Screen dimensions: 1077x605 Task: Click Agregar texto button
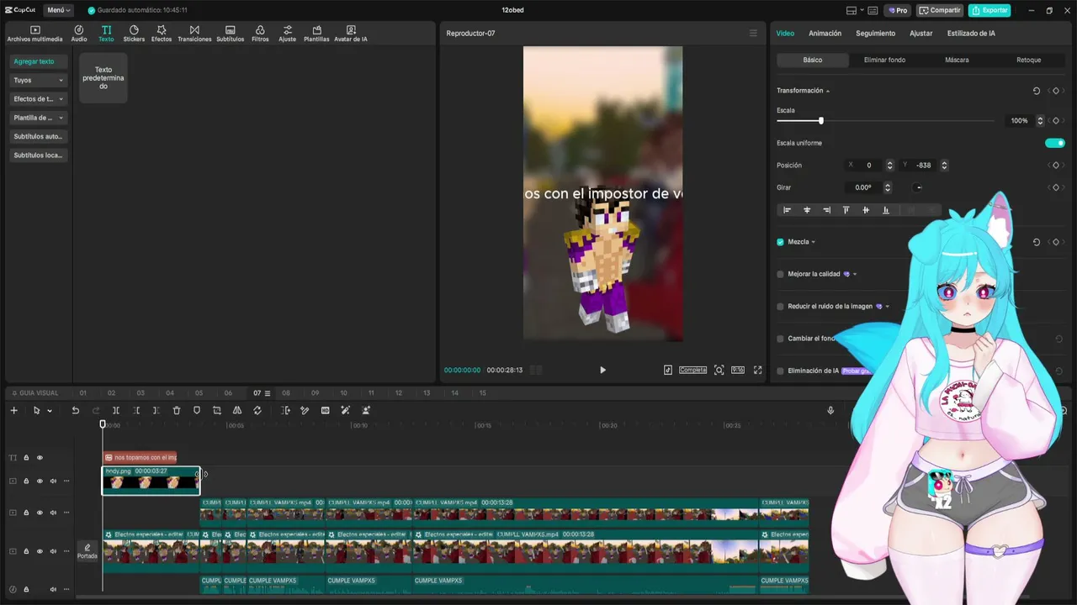pyautogui.click(x=39, y=61)
